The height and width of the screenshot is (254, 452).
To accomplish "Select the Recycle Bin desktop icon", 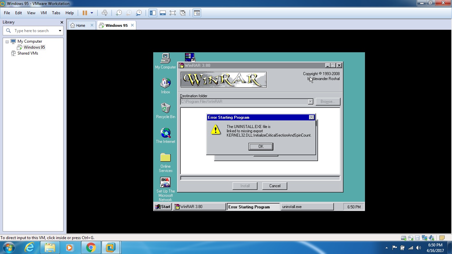I will [165, 111].
